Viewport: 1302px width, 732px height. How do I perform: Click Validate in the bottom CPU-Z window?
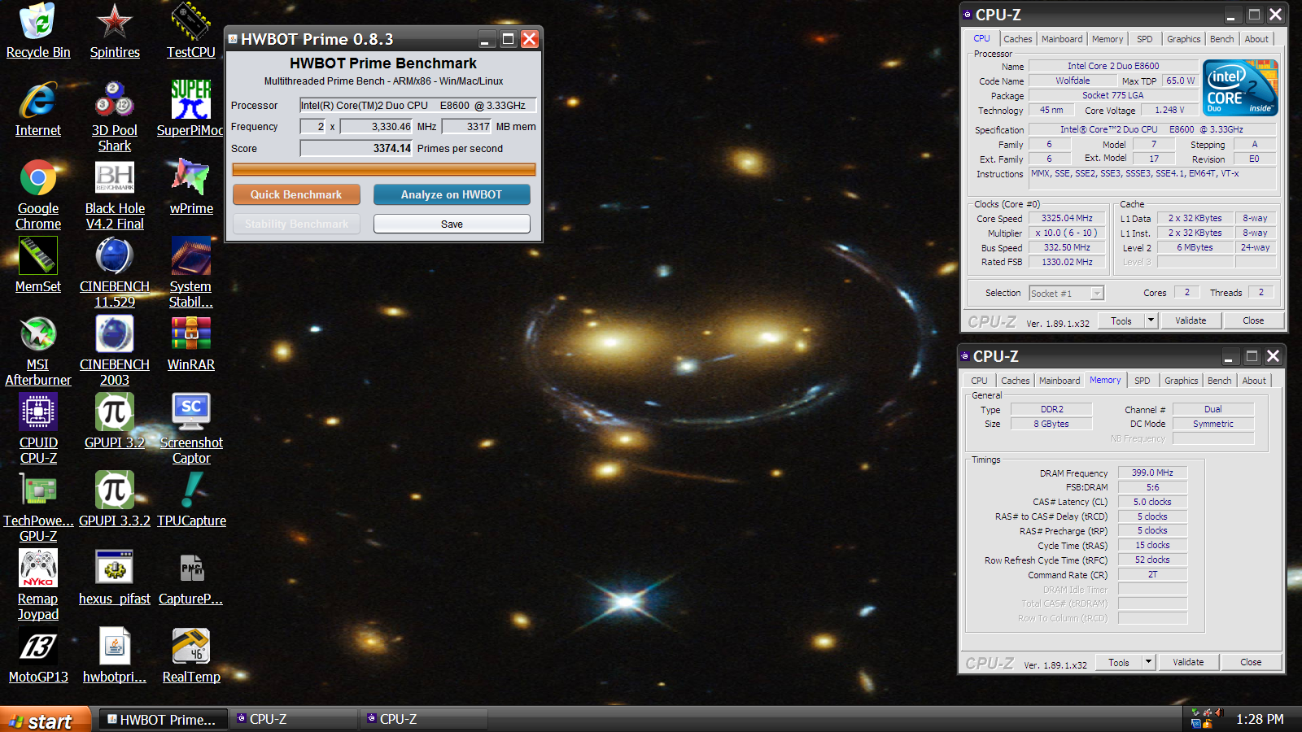[1188, 662]
